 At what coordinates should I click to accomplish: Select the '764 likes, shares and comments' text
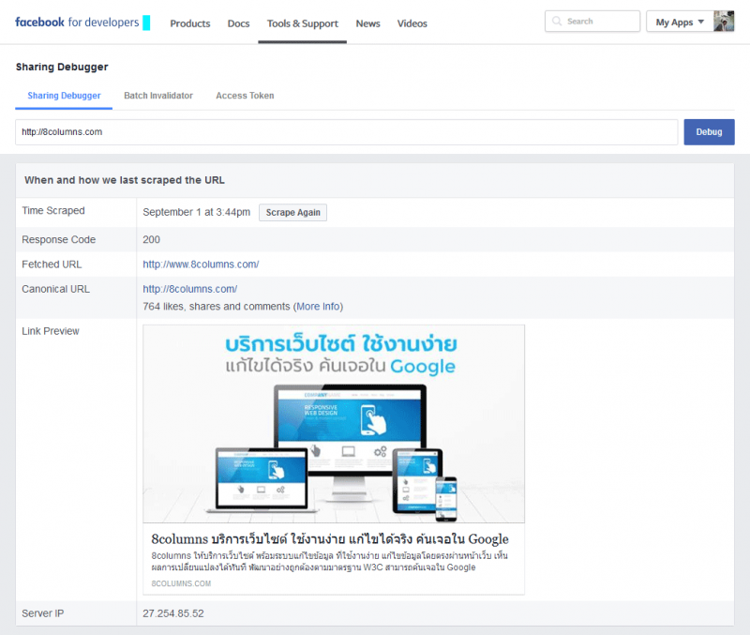[217, 307]
